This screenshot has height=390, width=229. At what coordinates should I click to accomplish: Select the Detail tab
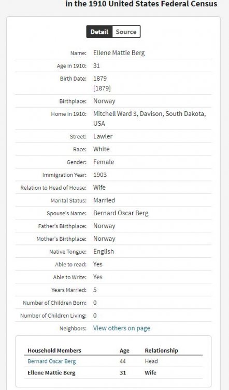point(99,32)
